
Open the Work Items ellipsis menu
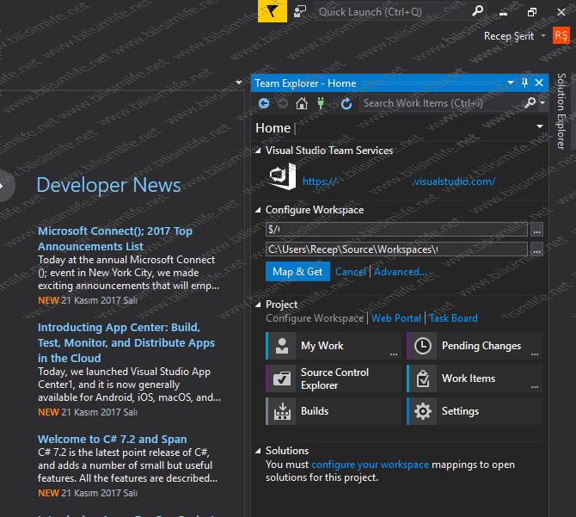click(535, 387)
